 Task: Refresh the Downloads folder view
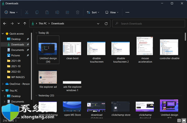(x=106, y=24)
